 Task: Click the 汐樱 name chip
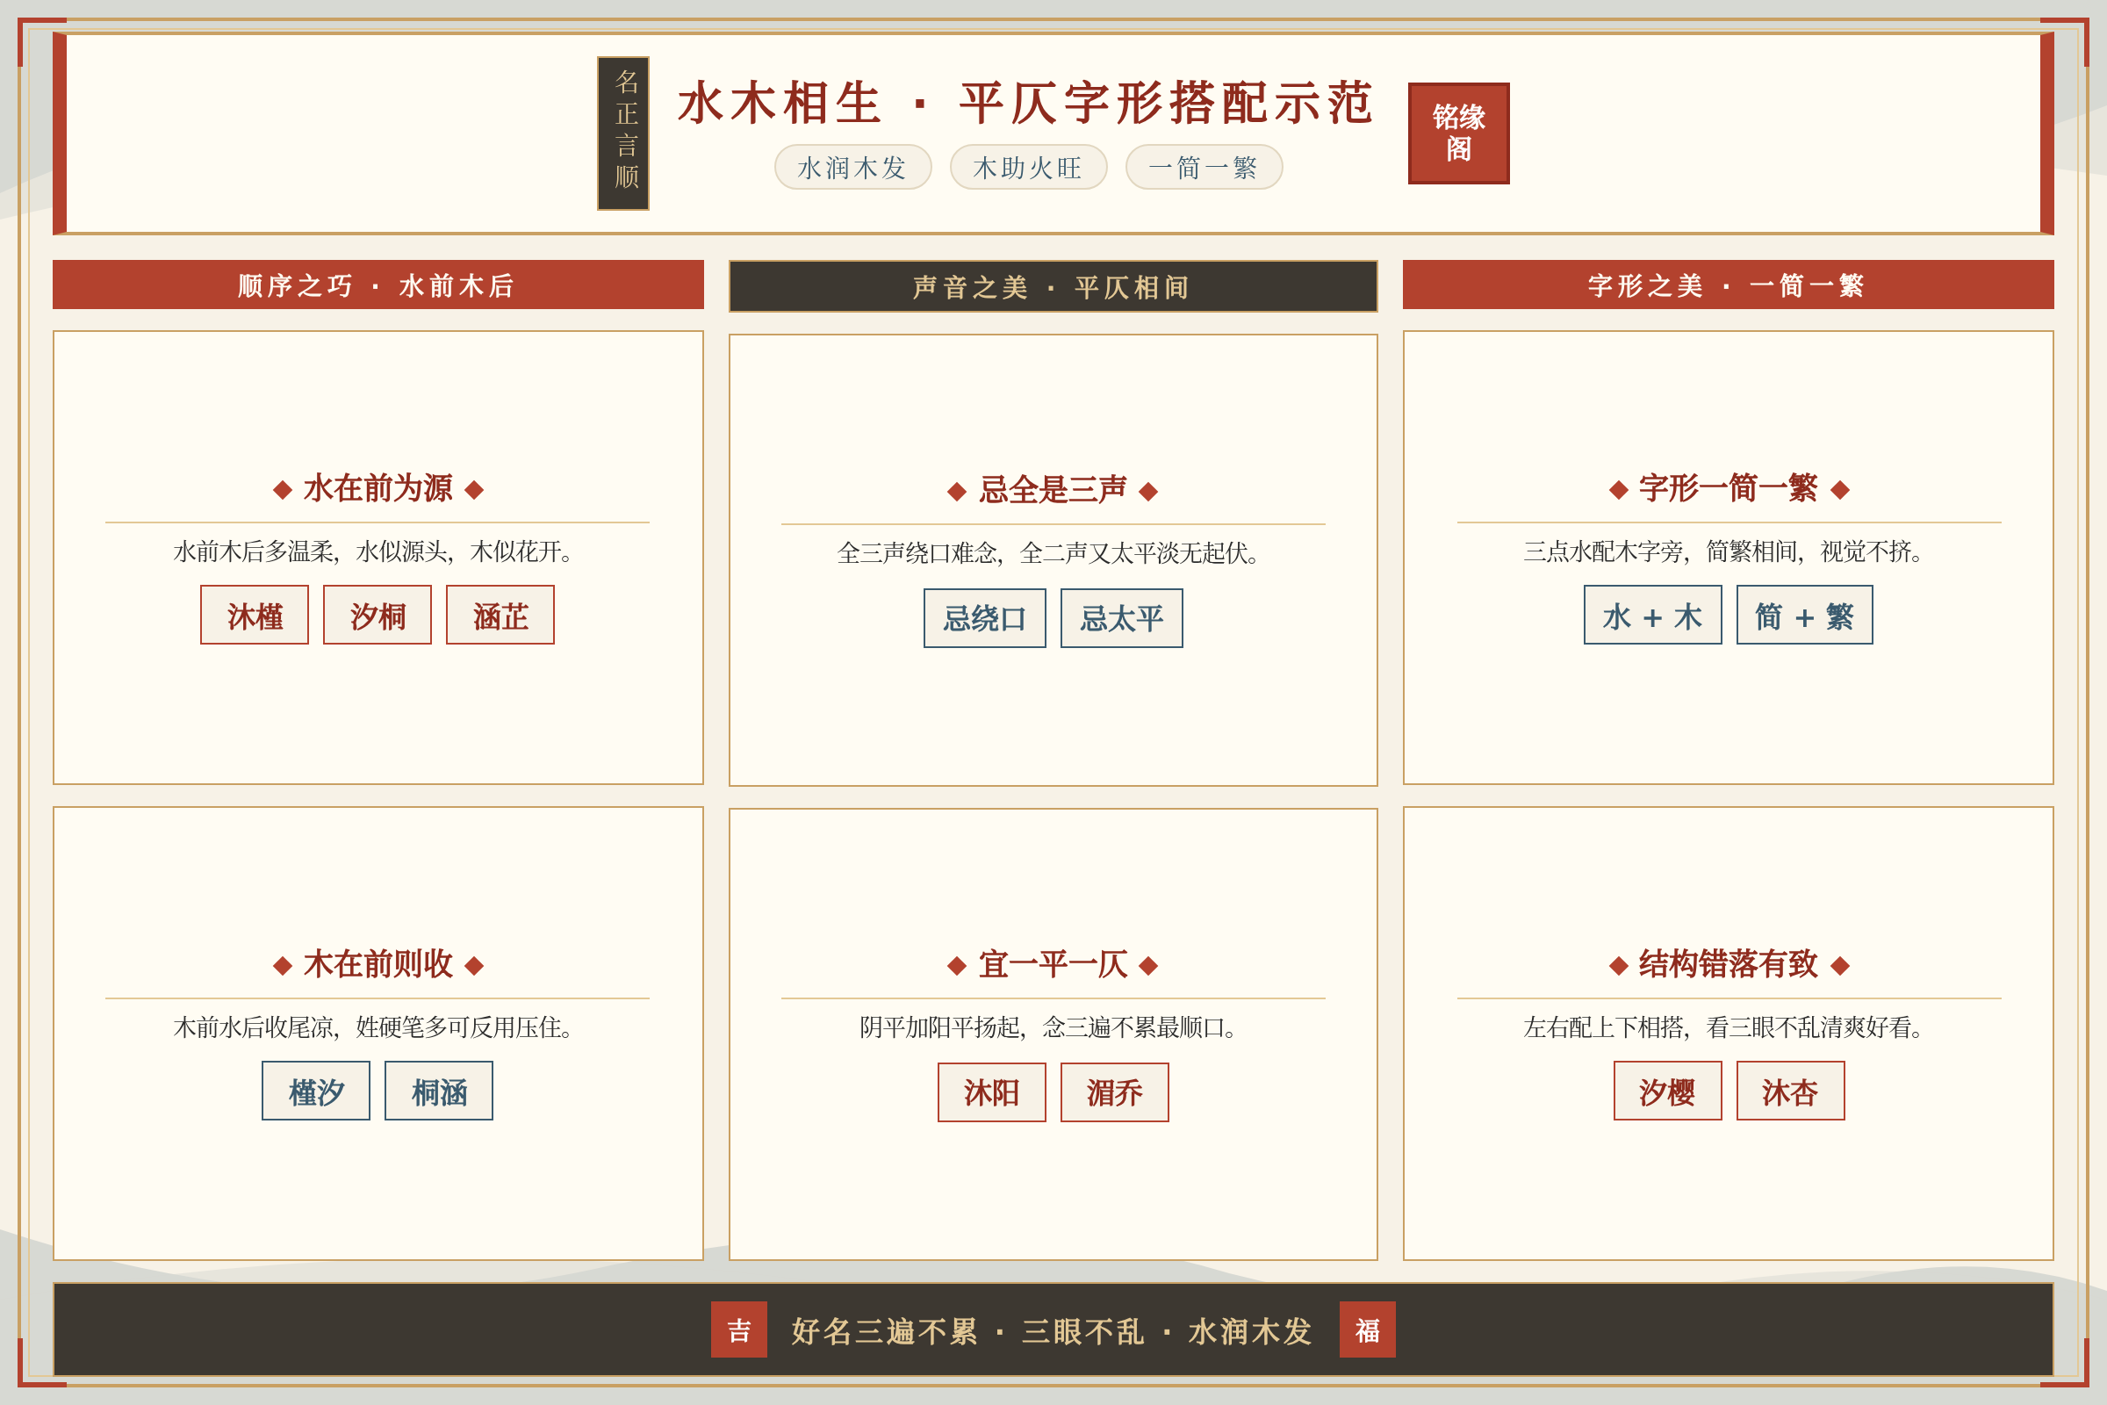[1667, 1091]
